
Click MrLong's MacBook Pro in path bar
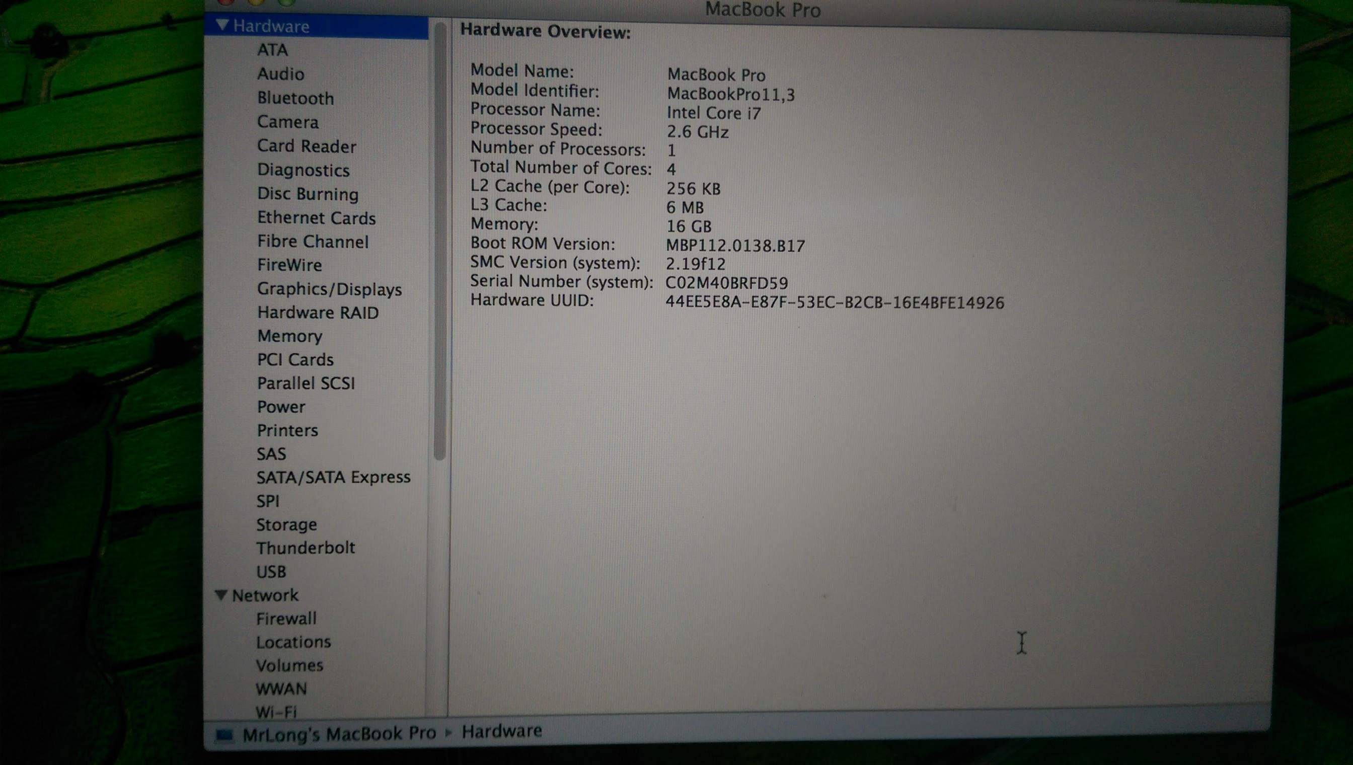click(339, 733)
